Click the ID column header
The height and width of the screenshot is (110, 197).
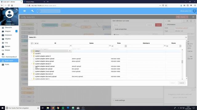55,43
